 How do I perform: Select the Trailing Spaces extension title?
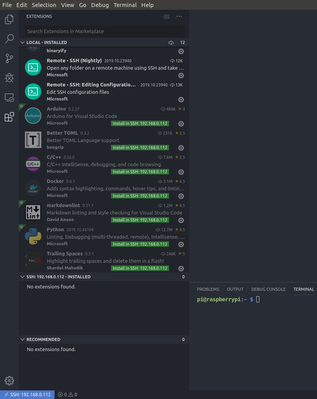click(x=65, y=254)
